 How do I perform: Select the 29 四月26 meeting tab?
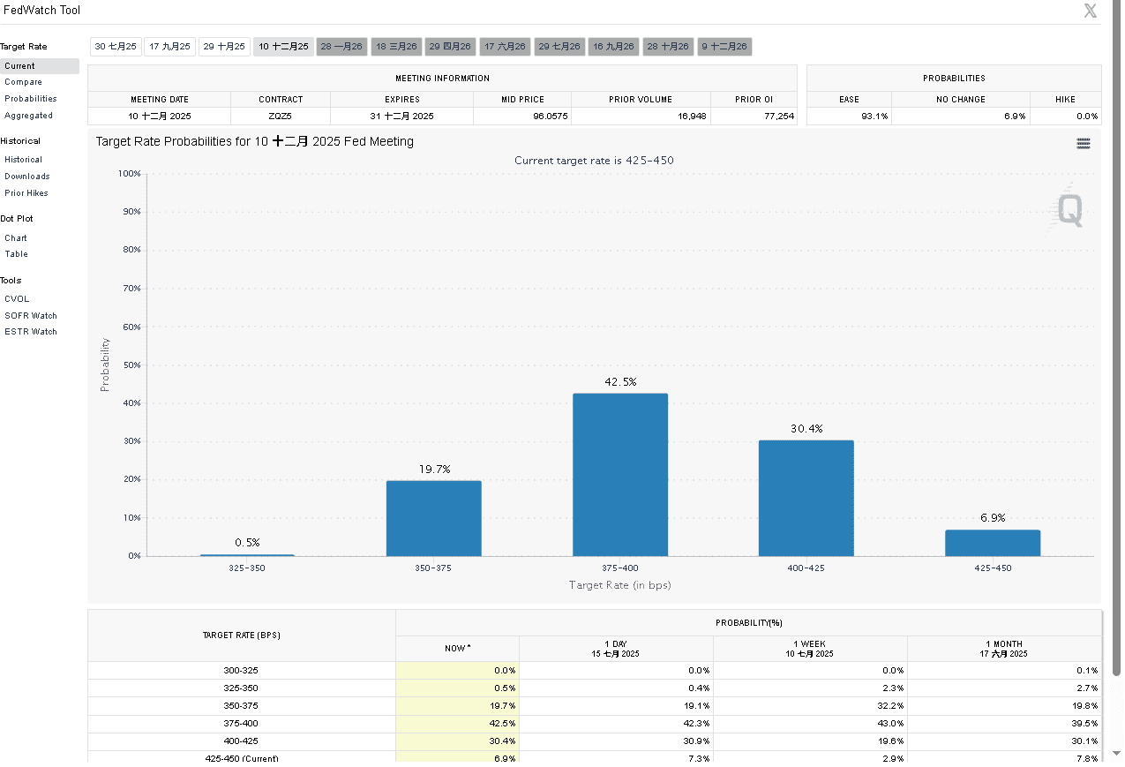pos(451,47)
